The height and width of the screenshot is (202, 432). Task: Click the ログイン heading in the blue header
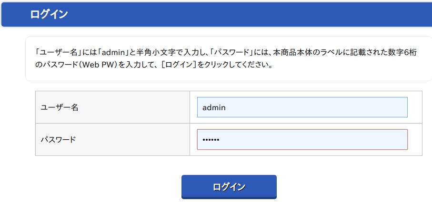click(49, 14)
